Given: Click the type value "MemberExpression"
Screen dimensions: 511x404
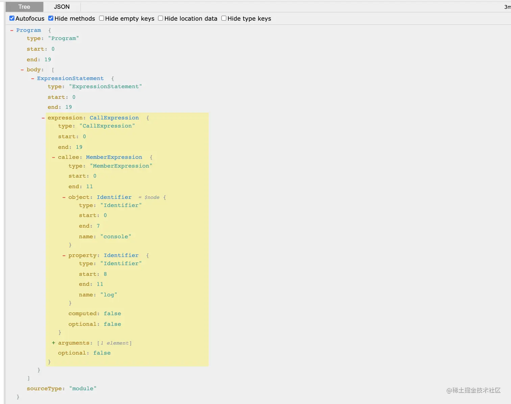Looking at the screenshot, I should [x=121, y=166].
